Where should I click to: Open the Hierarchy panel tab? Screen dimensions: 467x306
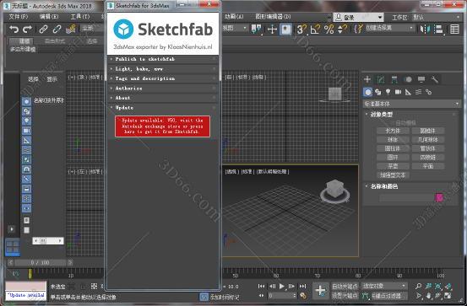click(394, 79)
